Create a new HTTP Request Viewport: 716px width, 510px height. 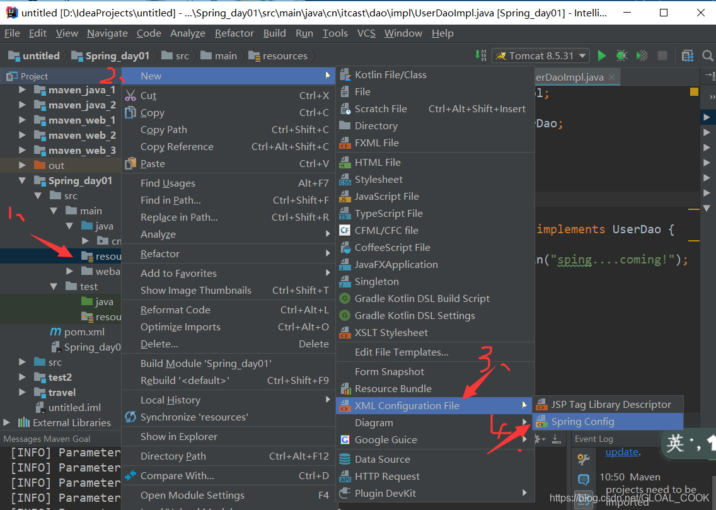(x=435, y=477)
